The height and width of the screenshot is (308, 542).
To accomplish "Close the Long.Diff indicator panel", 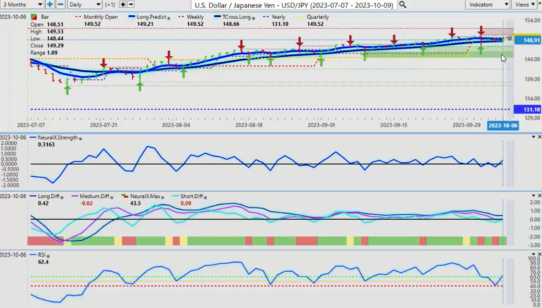I will (539, 196).
